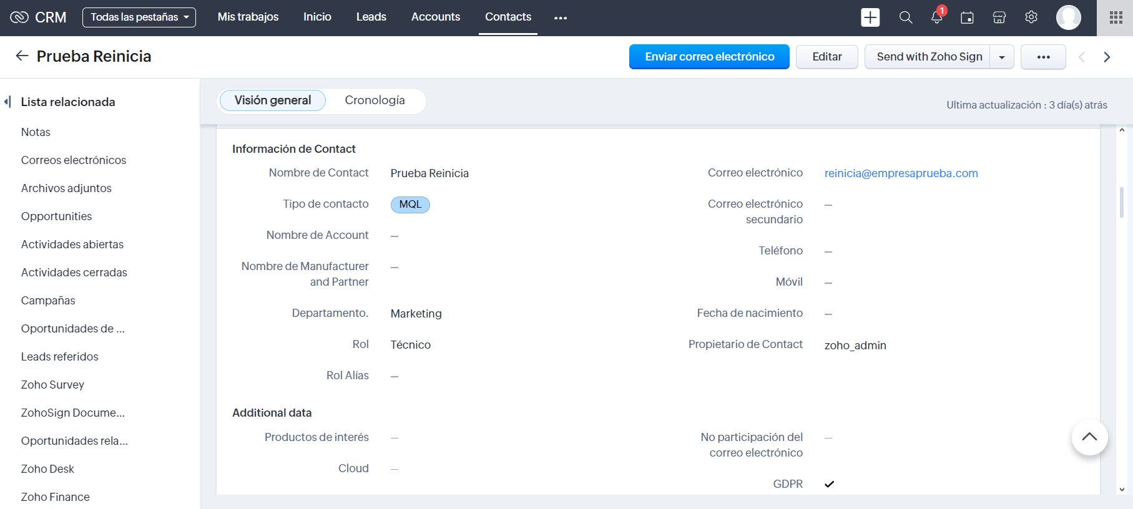Open the Leads tab
This screenshot has height=509, width=1133.
coord(371,17)
